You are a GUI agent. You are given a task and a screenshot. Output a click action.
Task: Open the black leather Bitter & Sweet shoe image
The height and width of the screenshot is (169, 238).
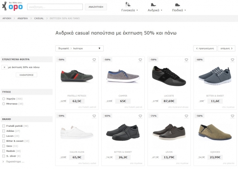coord(123,132)
